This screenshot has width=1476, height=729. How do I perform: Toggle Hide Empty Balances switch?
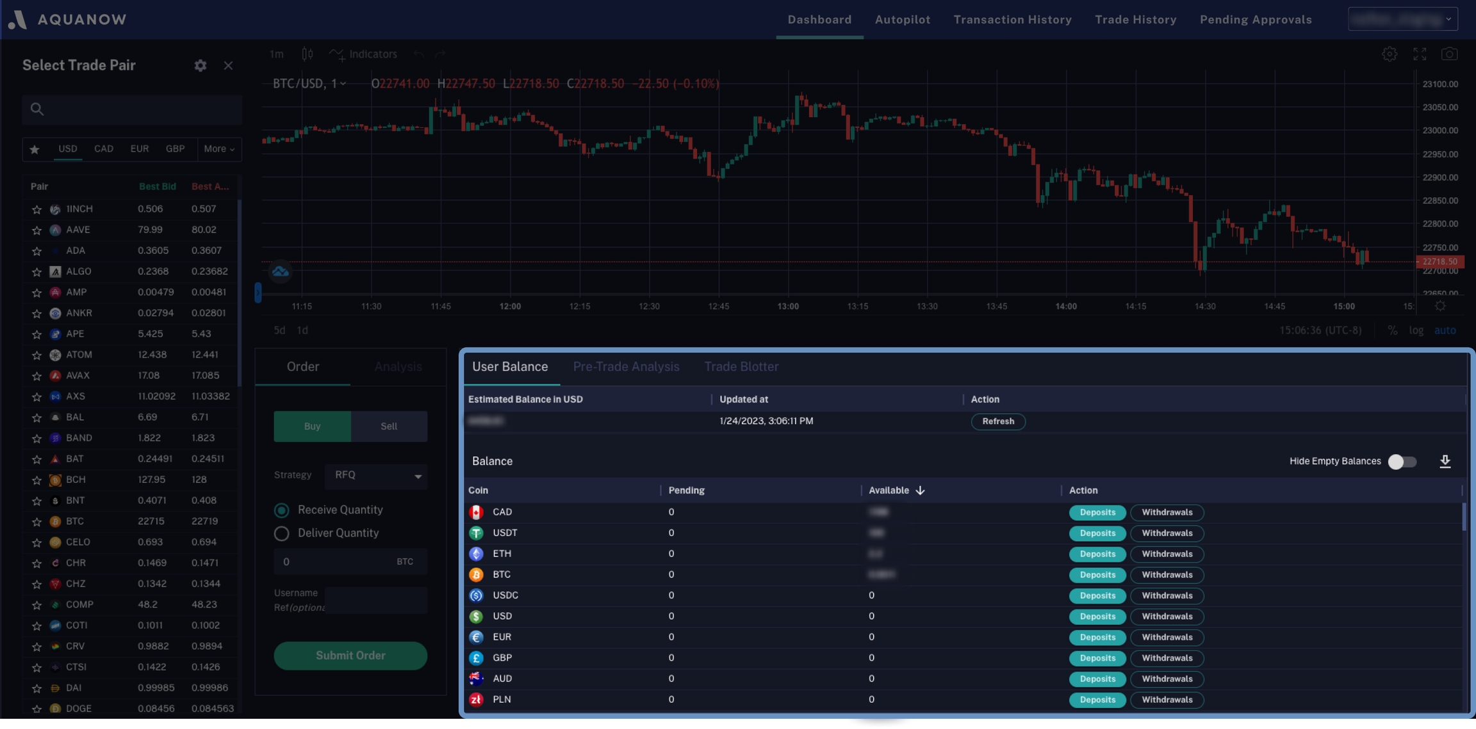point(1402,461)
